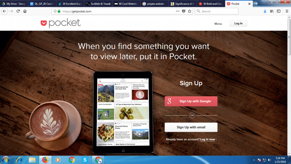
Task: Open a new tab with plus button
Action: tap(257, 3)
